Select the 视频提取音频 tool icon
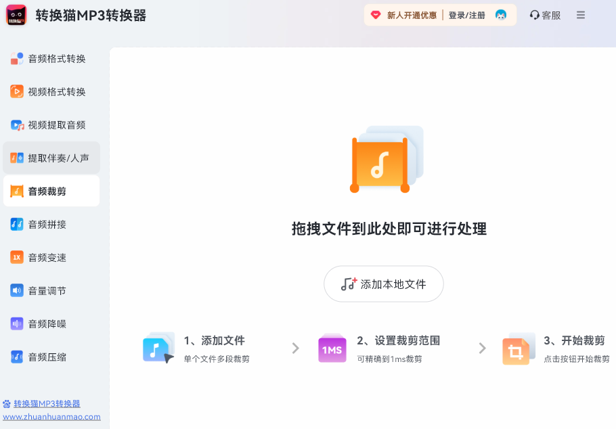The width and height of the screenshot is (616, 429). [18, 125]
